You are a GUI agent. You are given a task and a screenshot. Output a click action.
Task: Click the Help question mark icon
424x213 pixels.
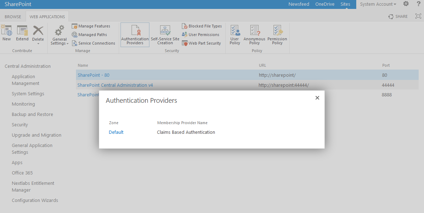419,4
